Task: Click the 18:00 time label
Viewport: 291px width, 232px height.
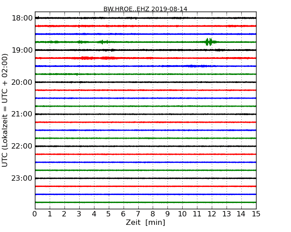Action: (x=22, y=18)
